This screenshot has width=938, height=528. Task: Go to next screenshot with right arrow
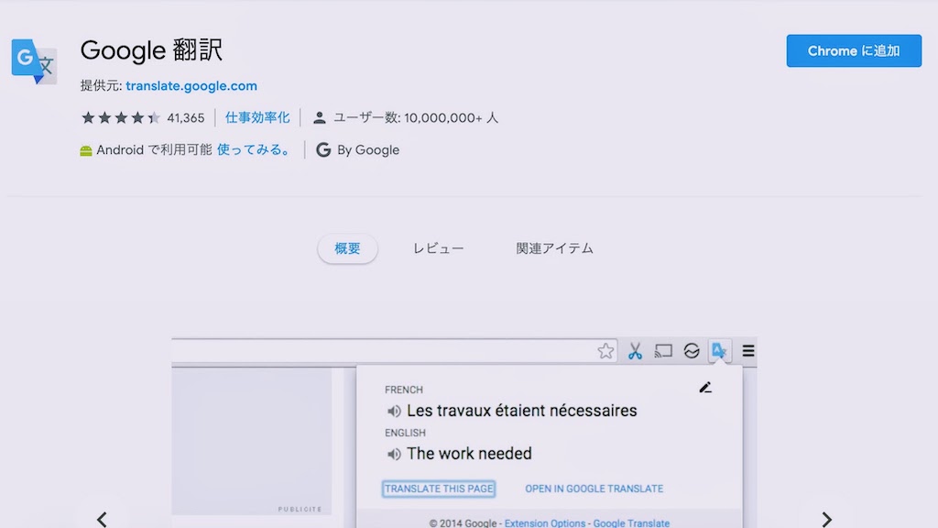pos(827,519)
